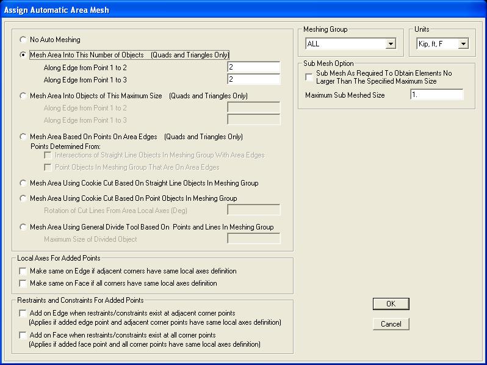Choose Cookie Cut Based On Point Objects

[23, 198]
